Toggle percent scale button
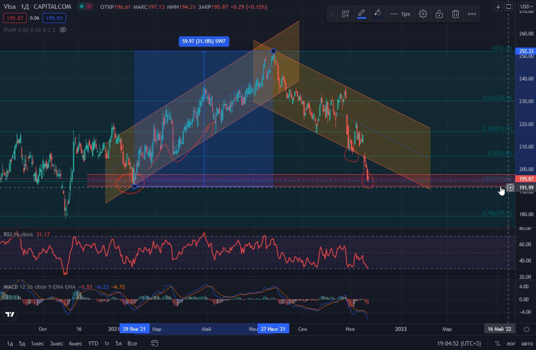 coord(497,343)
